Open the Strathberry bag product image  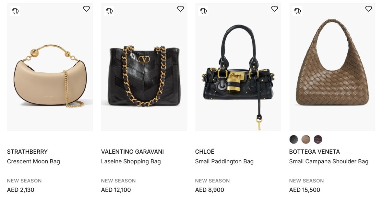[x=50, y=74]
